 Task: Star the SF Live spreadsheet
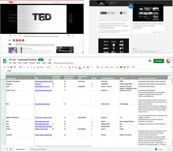[x=46, y=60]
